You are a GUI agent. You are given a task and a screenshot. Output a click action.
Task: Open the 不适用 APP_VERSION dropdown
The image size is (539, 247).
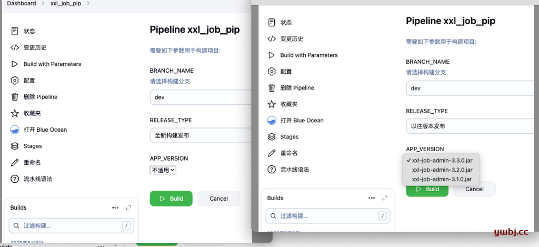pyautogui.click(x=163, y=170)
